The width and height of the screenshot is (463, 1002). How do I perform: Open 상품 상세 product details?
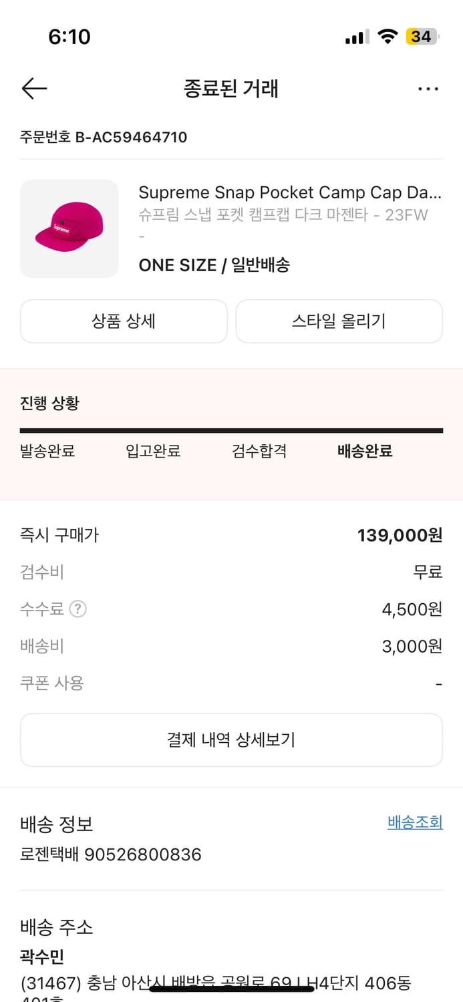pyautogui.click(x=124, y=321)
